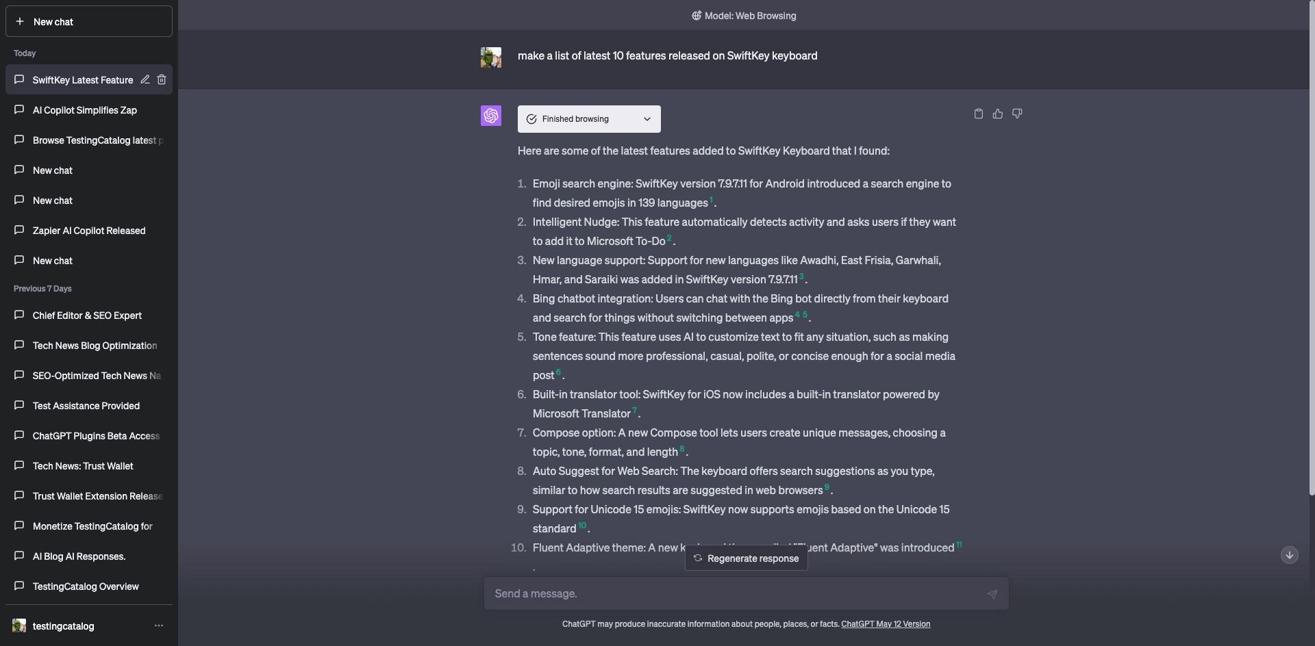Click the ChatGPT avatar icon beside response
Image resolution: width=1315 pixels, height=646 pixels.
click(491, 116)
